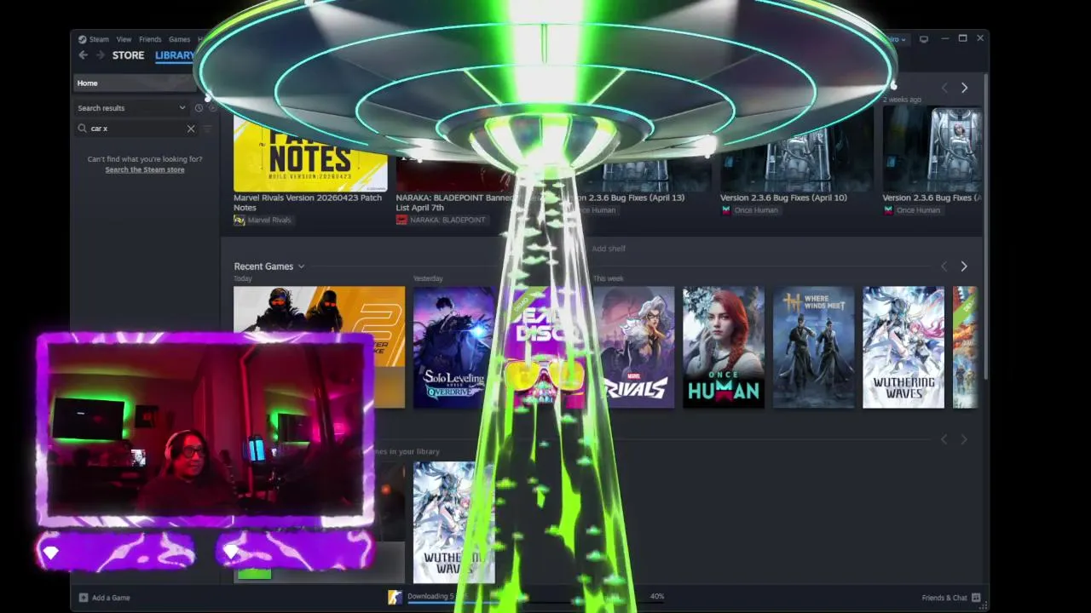
Task: Open Wuthering Waves tile in Recent Games
Action: 903,347
